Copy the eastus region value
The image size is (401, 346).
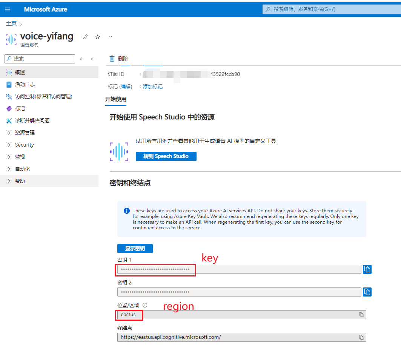click(361, 315)
